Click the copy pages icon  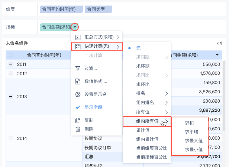pos(78,120)
